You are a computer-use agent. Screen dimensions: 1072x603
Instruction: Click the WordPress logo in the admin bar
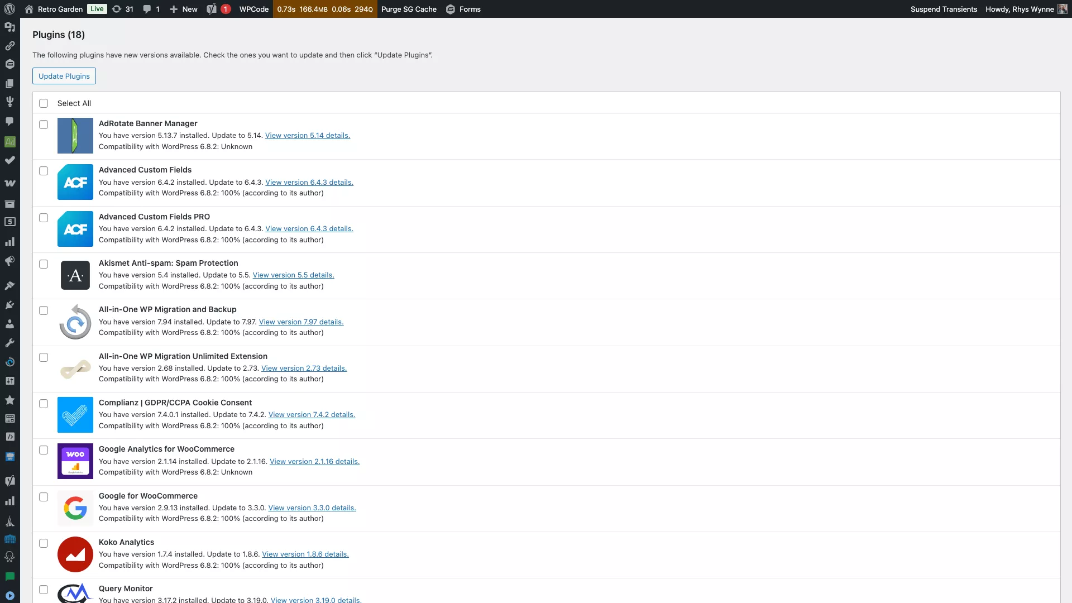(x=9, y=9)
